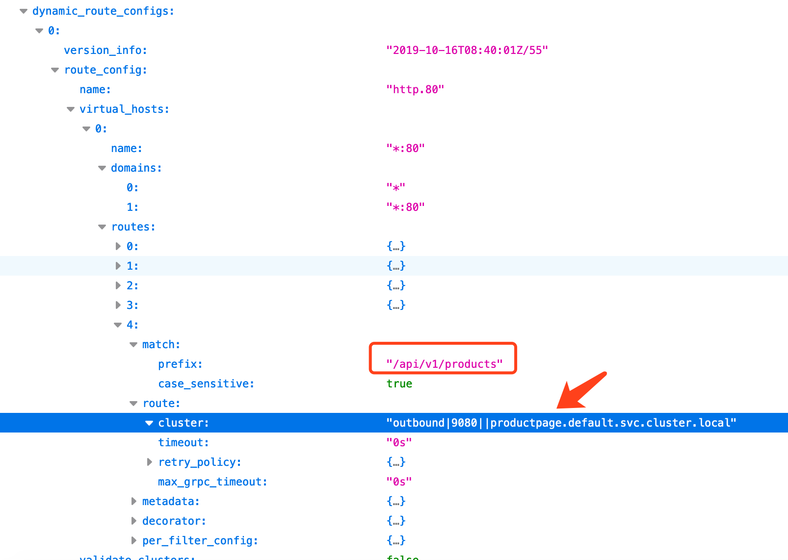Click the max_grpc_timeout value "0s"
Viewport: 788px width, 560px height.
399,482
